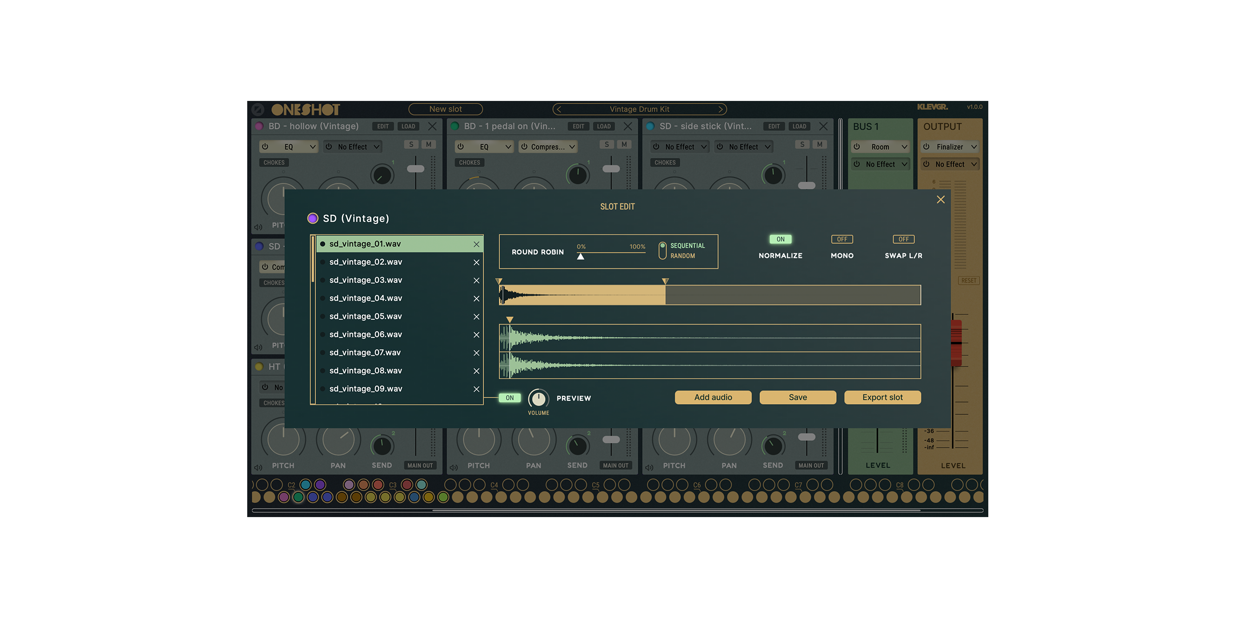Viewport: 1236px width, 618px height.
Task: Select sd_vintage_02.wav list entry
Action: [365, 262]
